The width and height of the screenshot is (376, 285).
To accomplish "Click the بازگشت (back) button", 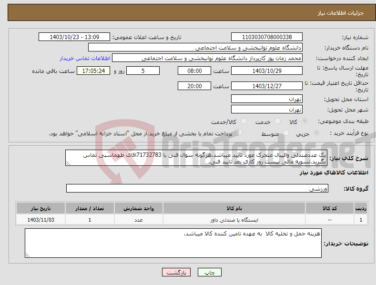I will click(x=176, y=272).
